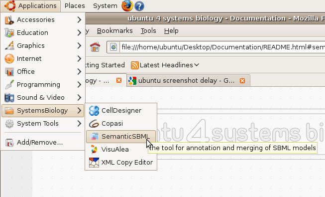
Task: Expand the Latest Headlines dropdown arrow
Action: tap(197, 65)
